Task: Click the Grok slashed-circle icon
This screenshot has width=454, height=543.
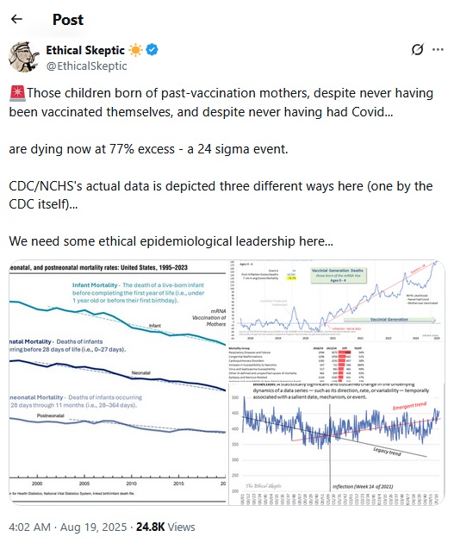Action: click(417, 49)
